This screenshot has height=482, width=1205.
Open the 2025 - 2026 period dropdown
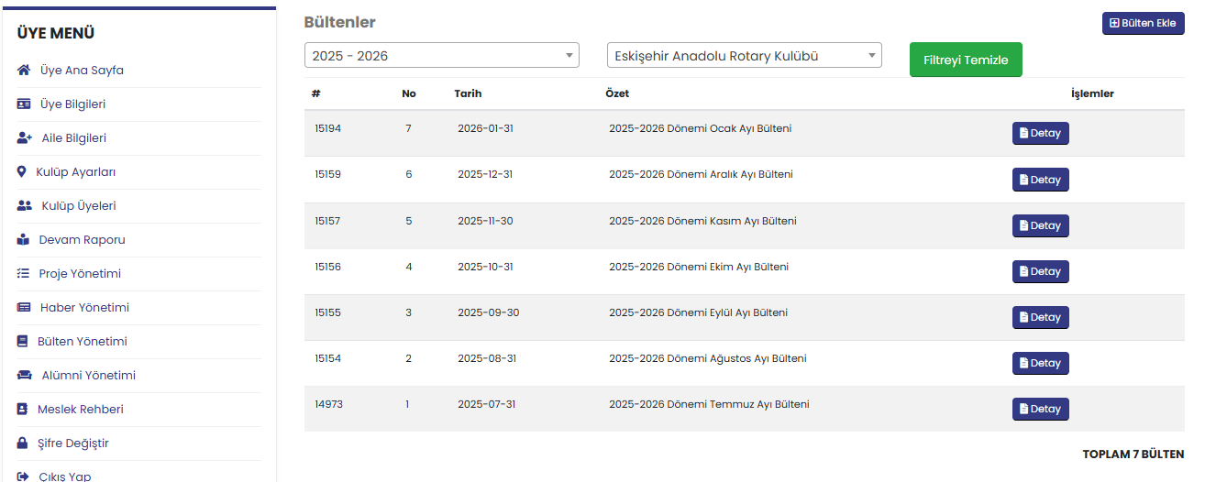pyautogui.click(x=441, y=56)
